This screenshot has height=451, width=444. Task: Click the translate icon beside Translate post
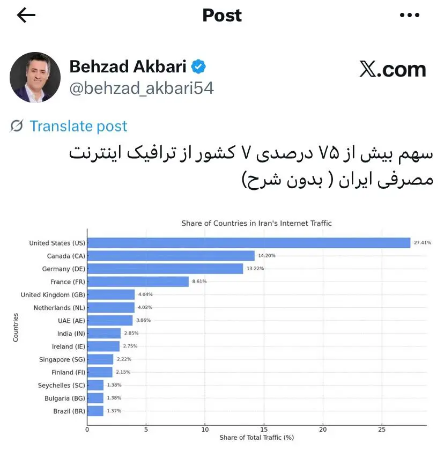[17, 126]
